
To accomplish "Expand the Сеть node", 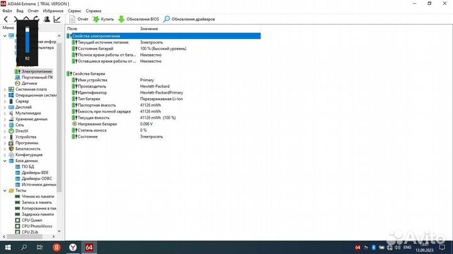I will 4,125.
